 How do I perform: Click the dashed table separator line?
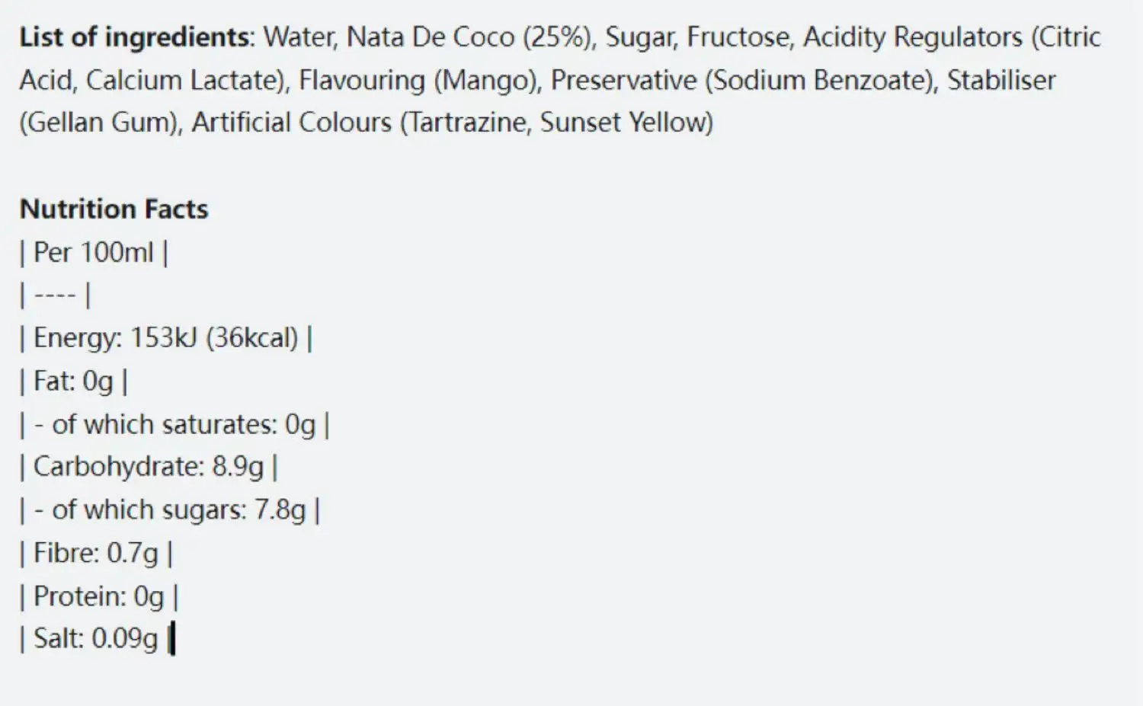[x=55, y=295]
